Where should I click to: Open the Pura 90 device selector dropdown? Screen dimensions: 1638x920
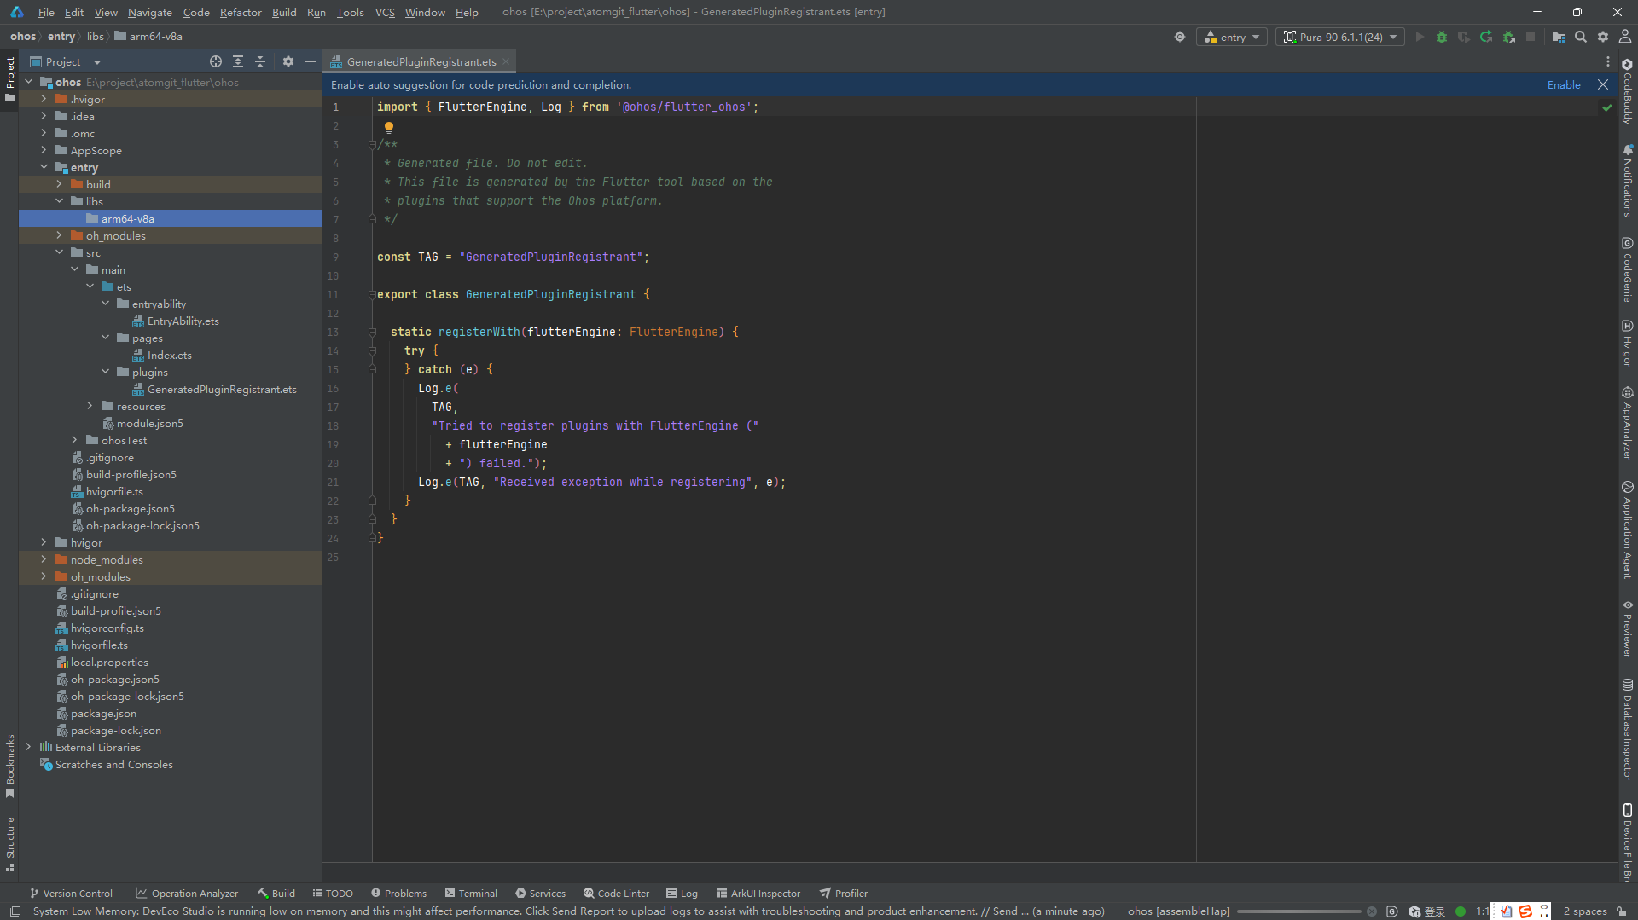(1340, 37)
